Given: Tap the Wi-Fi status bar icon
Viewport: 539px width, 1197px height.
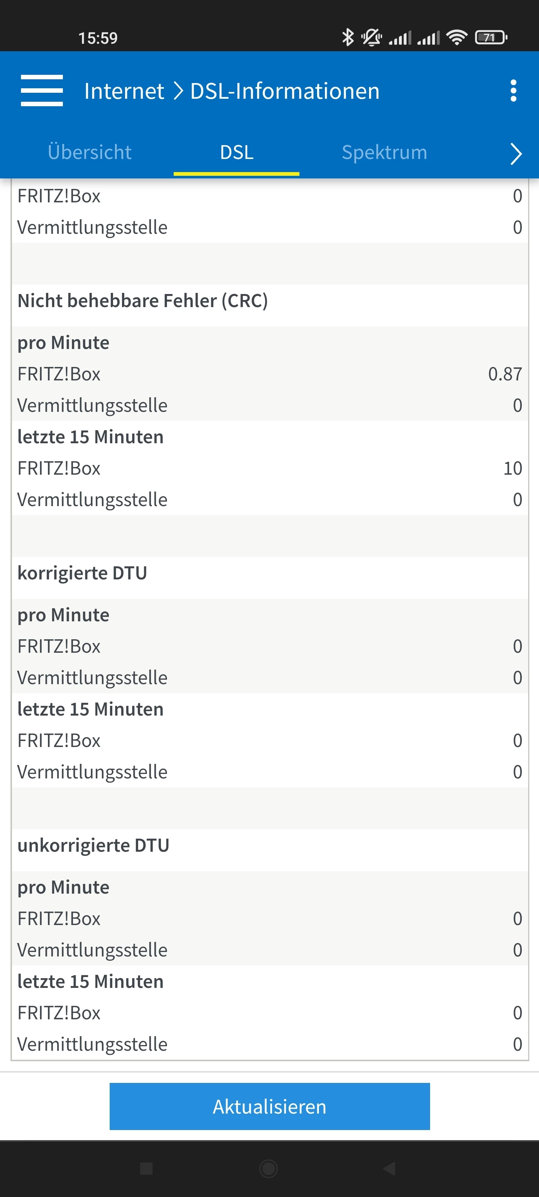Looking at the screenshot, I should (457, 37).
